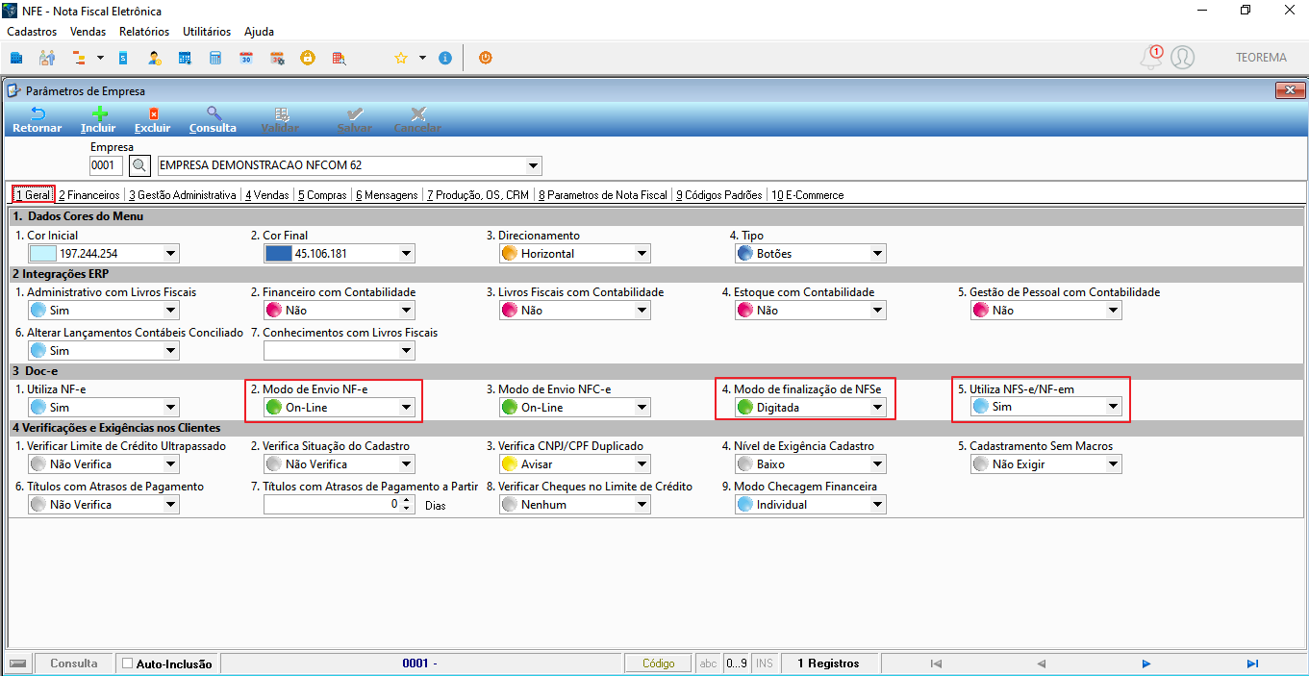1309x676 pixels.
Task: Click the next record navigation arrow
Action: 1146,663
